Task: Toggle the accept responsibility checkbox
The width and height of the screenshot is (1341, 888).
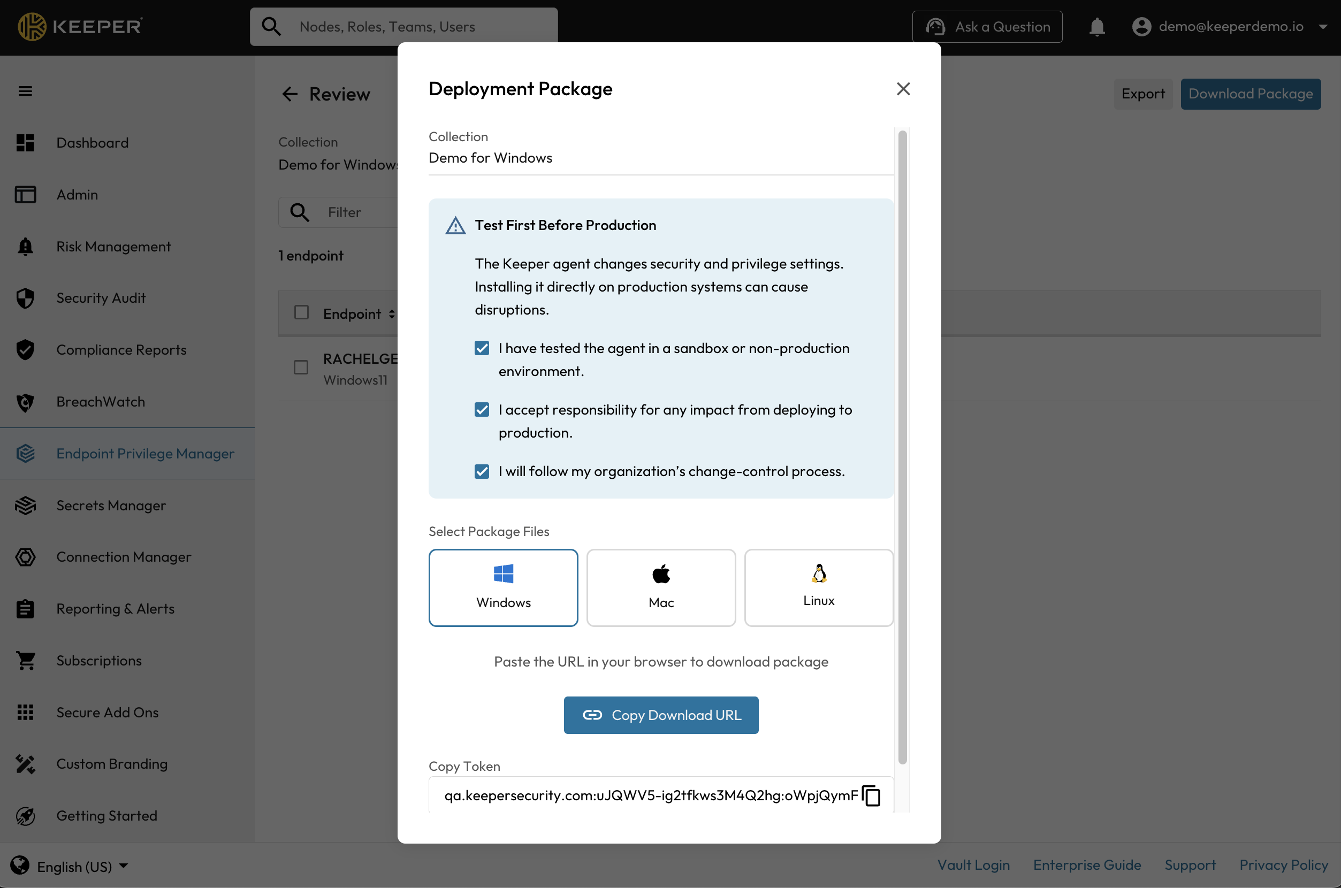Action: [482, 409]
